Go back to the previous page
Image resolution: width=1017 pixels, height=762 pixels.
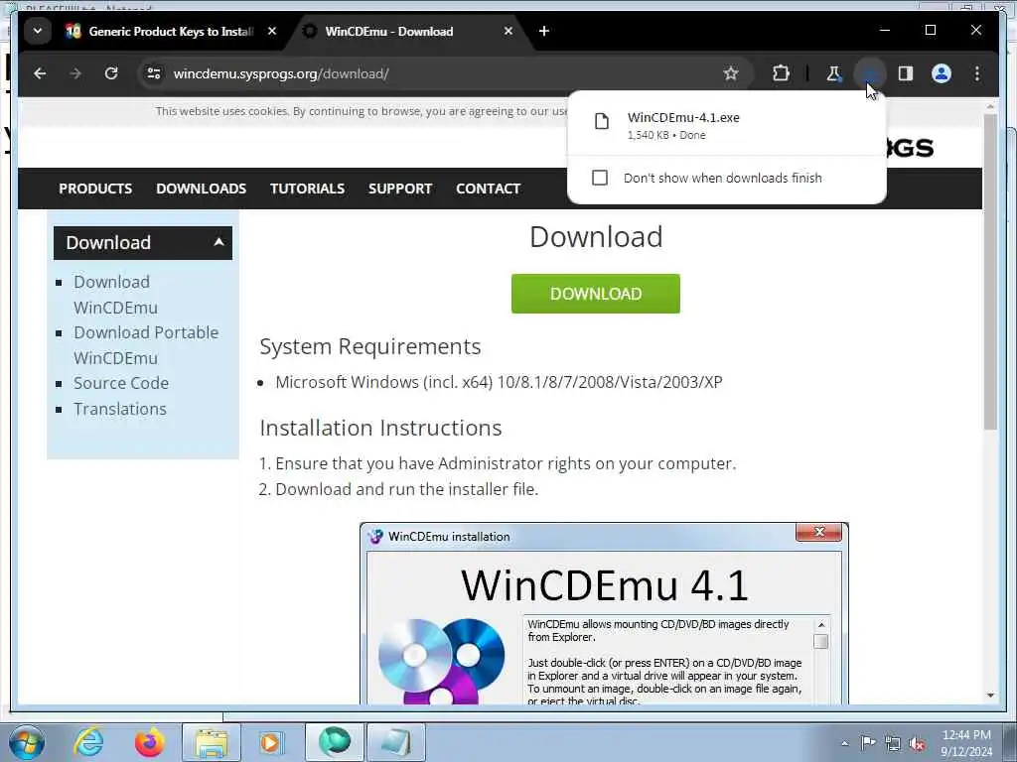[40, 73]
